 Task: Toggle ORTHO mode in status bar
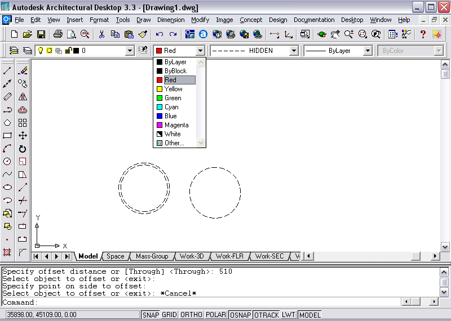(191, 315)
